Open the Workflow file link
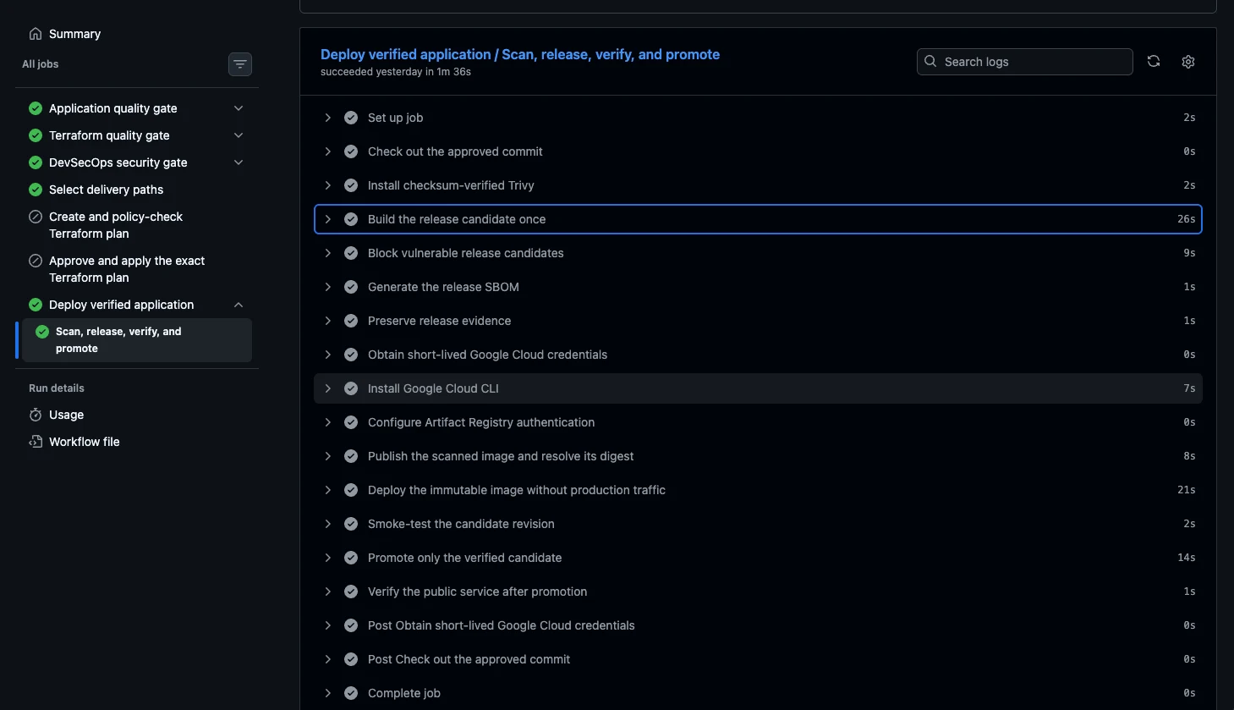 84,442
